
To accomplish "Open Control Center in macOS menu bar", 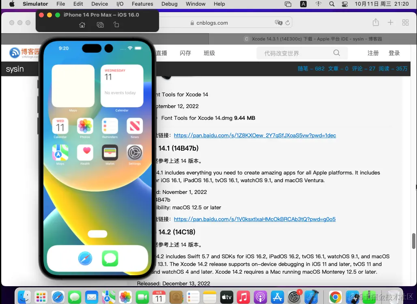I will [345, 4].
